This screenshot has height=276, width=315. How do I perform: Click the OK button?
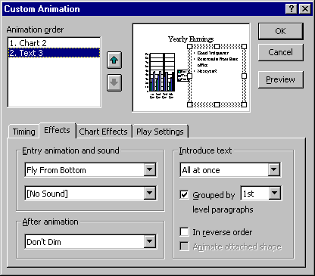[x=280, y=31]
